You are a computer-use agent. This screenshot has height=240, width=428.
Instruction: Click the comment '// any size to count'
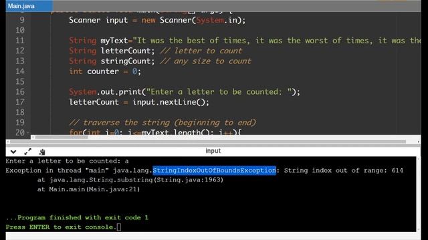205,61
